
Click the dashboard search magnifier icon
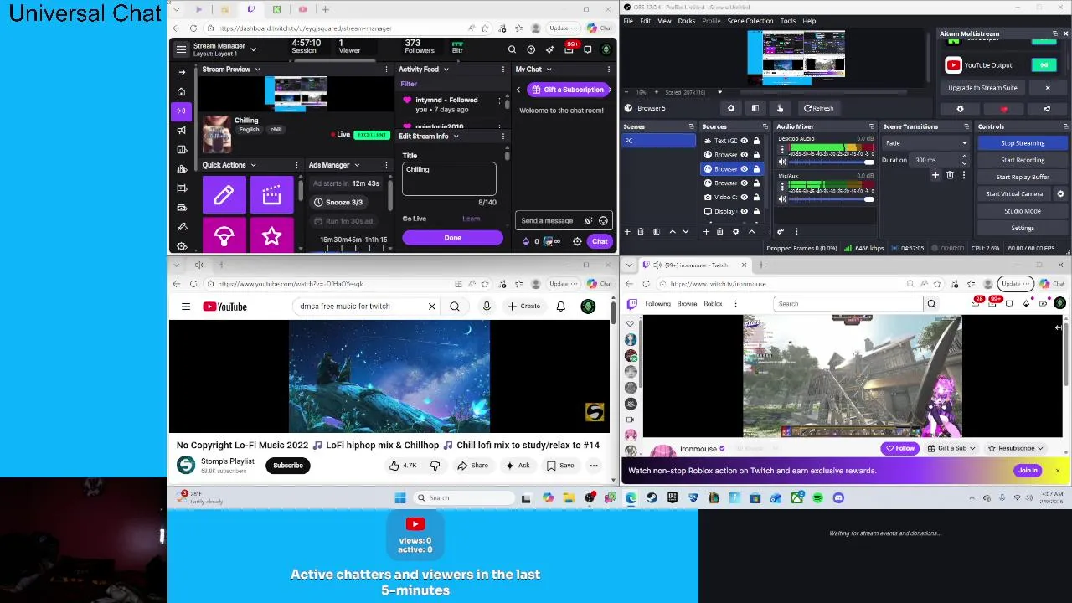coord(512,49)
